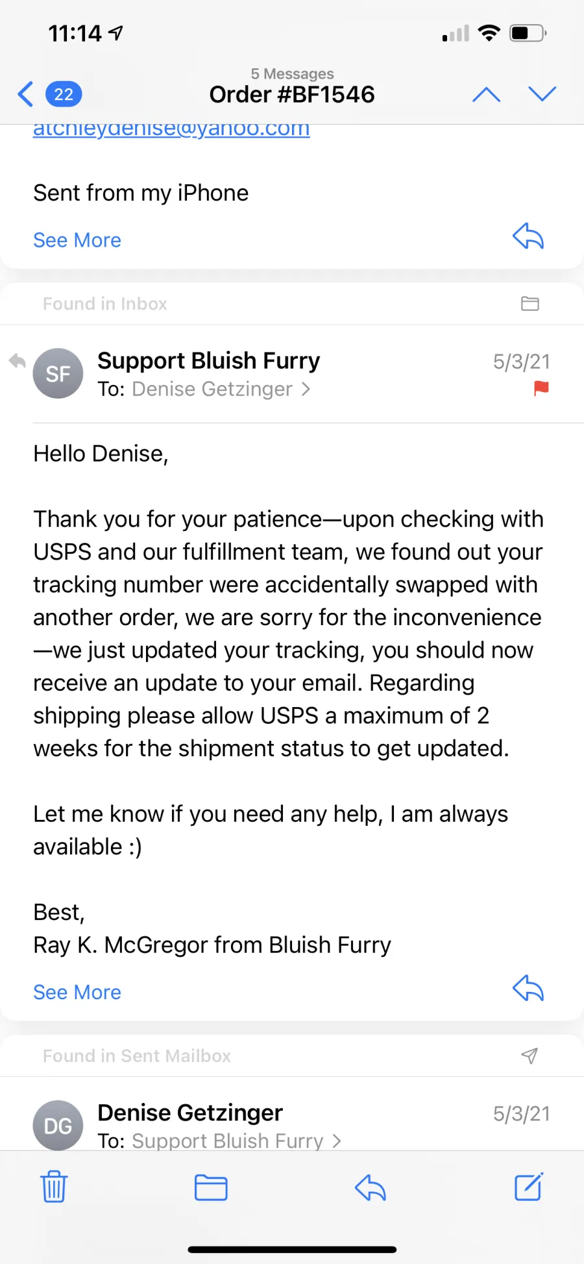Tap the reply arrow in bottom toolbar
The height and width of the screenshot is (1264, 584).
pyautogui.click(x=371, y=1187)
